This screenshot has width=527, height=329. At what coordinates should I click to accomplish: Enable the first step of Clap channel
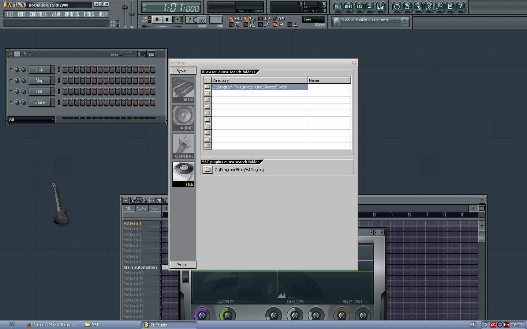click(65, 80)
